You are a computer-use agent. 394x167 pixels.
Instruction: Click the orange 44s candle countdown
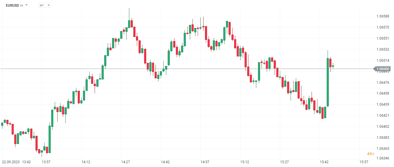pos(370,154)
